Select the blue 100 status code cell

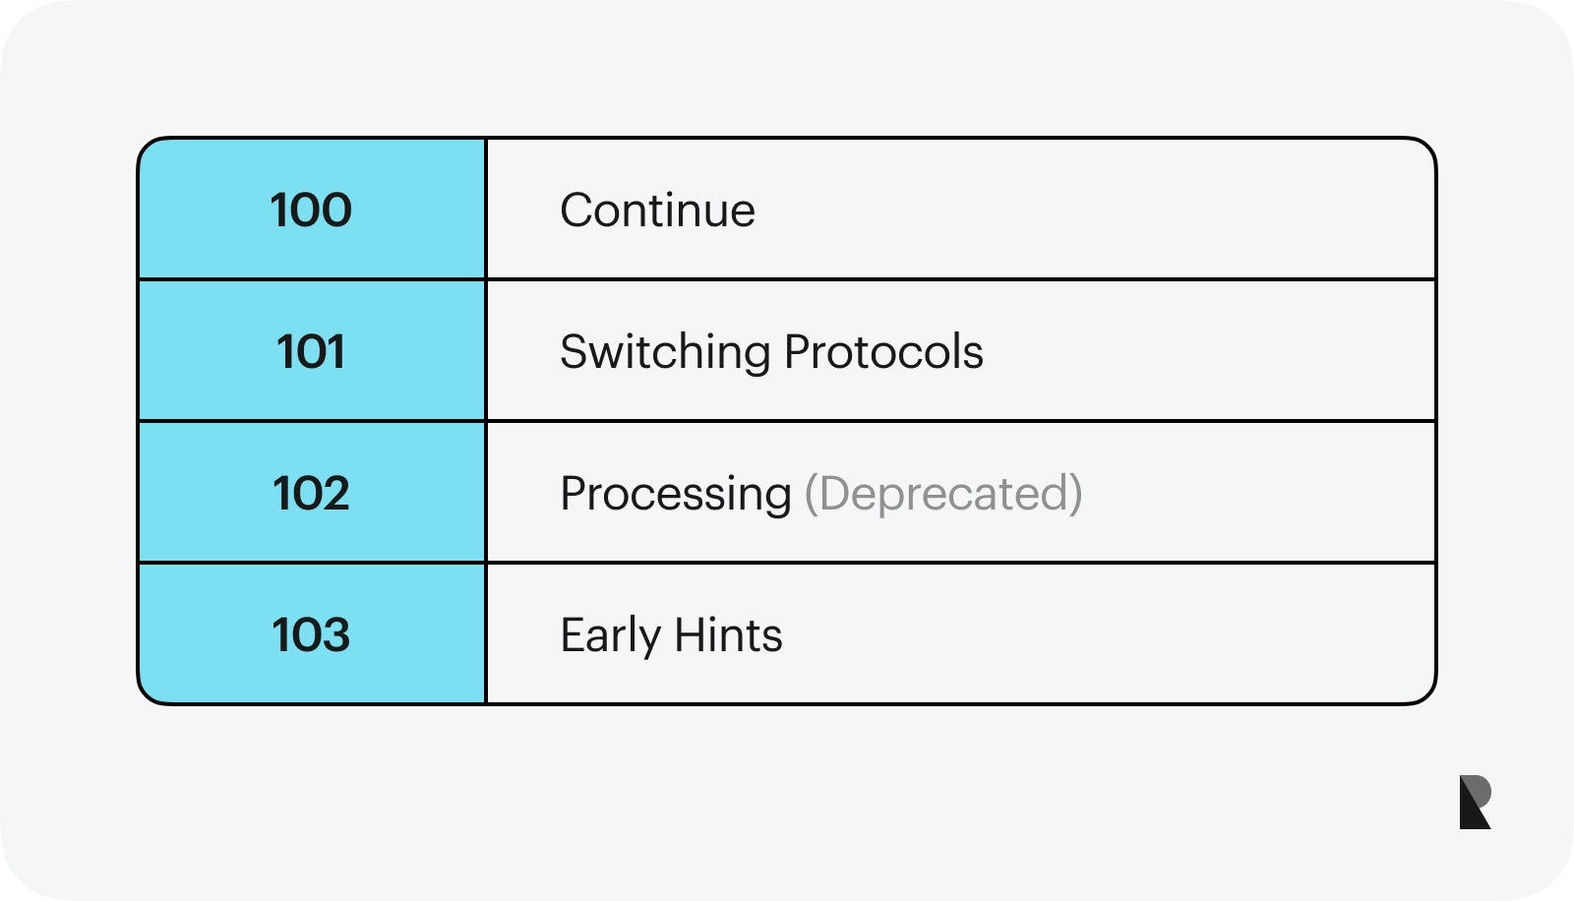[x=311, y=210]
